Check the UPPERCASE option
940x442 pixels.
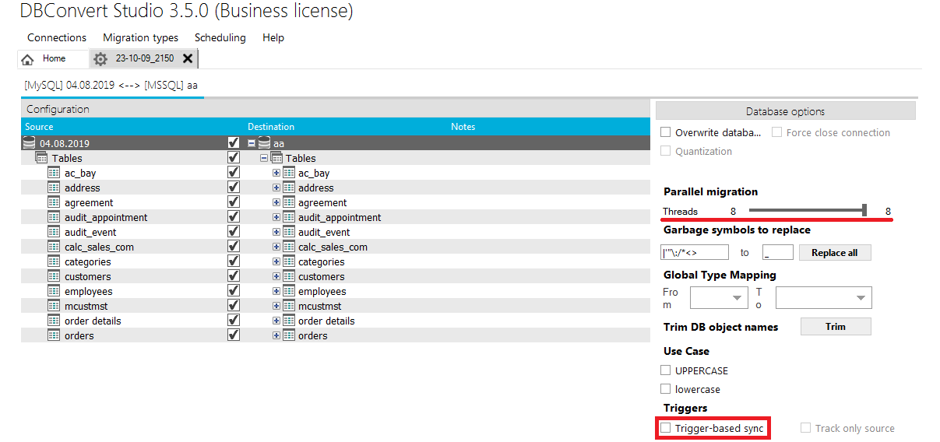click(x=666, y=370)
